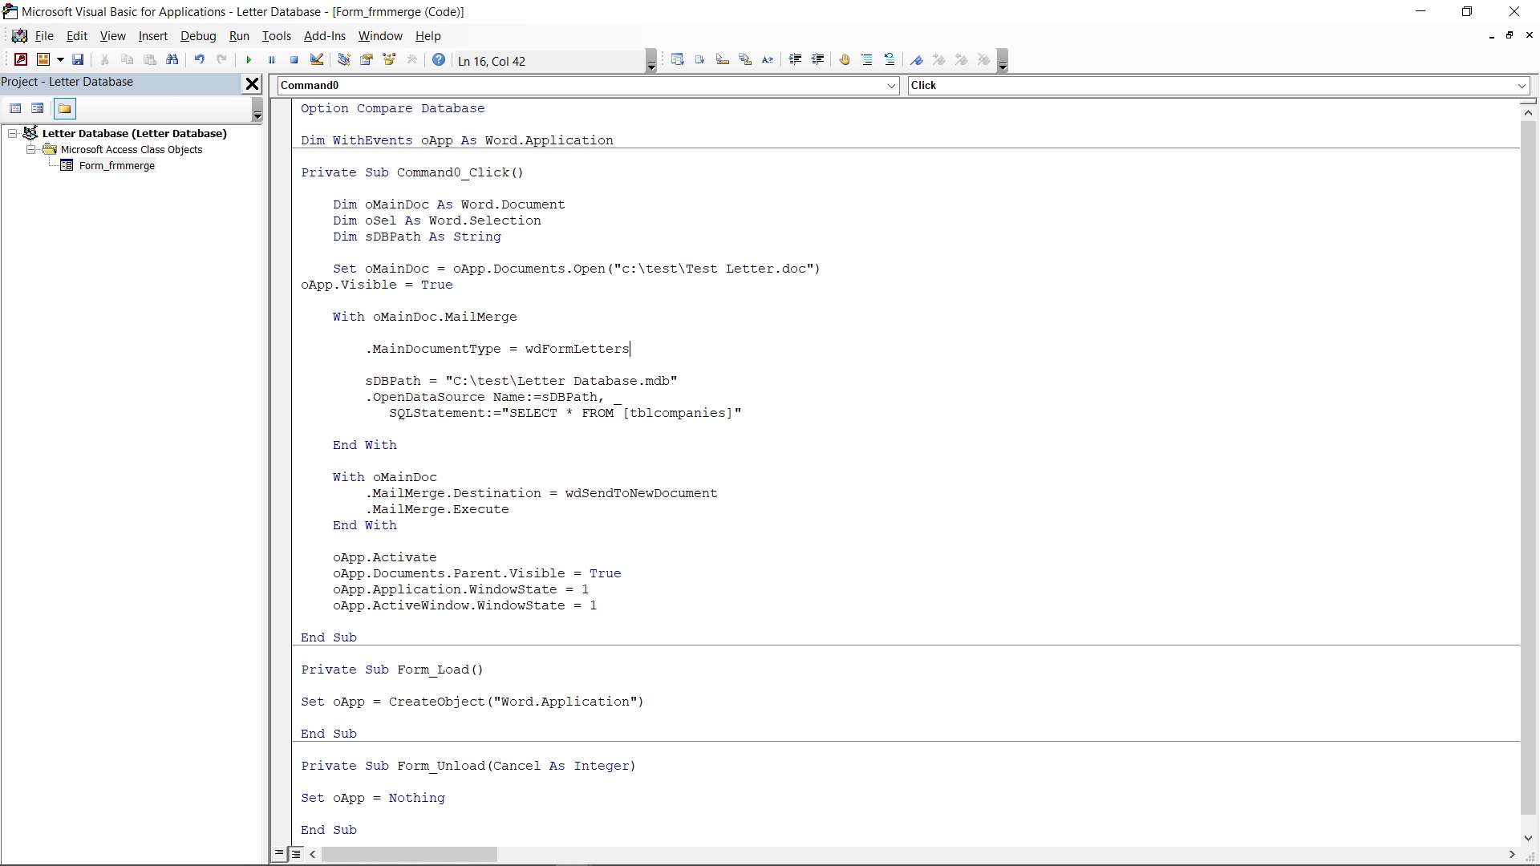Open the Command0 object dropdown
Screen dimensions: 1540x866
(x=891, y=86)
